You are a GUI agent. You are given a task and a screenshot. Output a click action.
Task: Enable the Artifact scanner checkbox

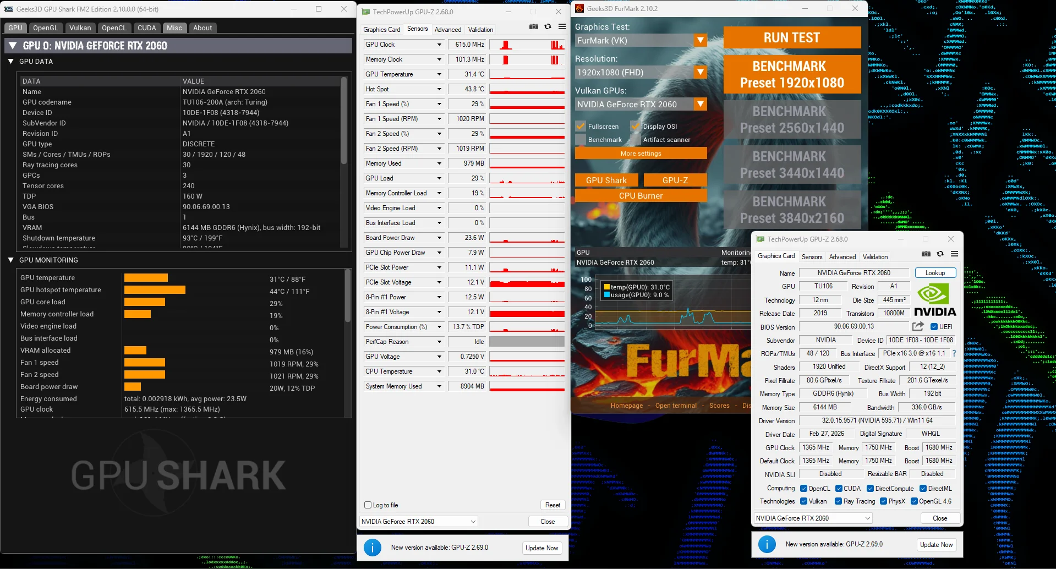(636, 140)
